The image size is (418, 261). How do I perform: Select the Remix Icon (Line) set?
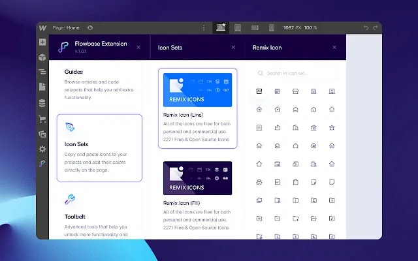[x=197, y=108]
